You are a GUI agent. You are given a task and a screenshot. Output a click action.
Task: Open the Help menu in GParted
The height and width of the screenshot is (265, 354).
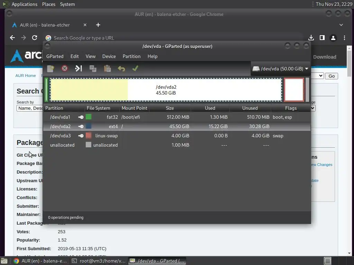(x=152, y=56)
